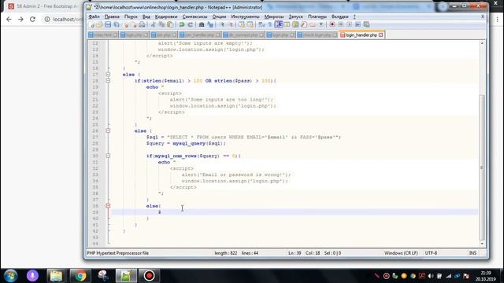Screen dimensions: 504x283
Task: Collapse the mysql_num_rows if block at line 30
Action: click(108, 156)
